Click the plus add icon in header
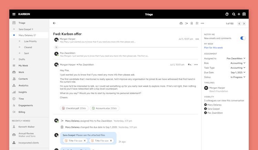Screen dimensions: 258x150 click(x=239, y=14)
